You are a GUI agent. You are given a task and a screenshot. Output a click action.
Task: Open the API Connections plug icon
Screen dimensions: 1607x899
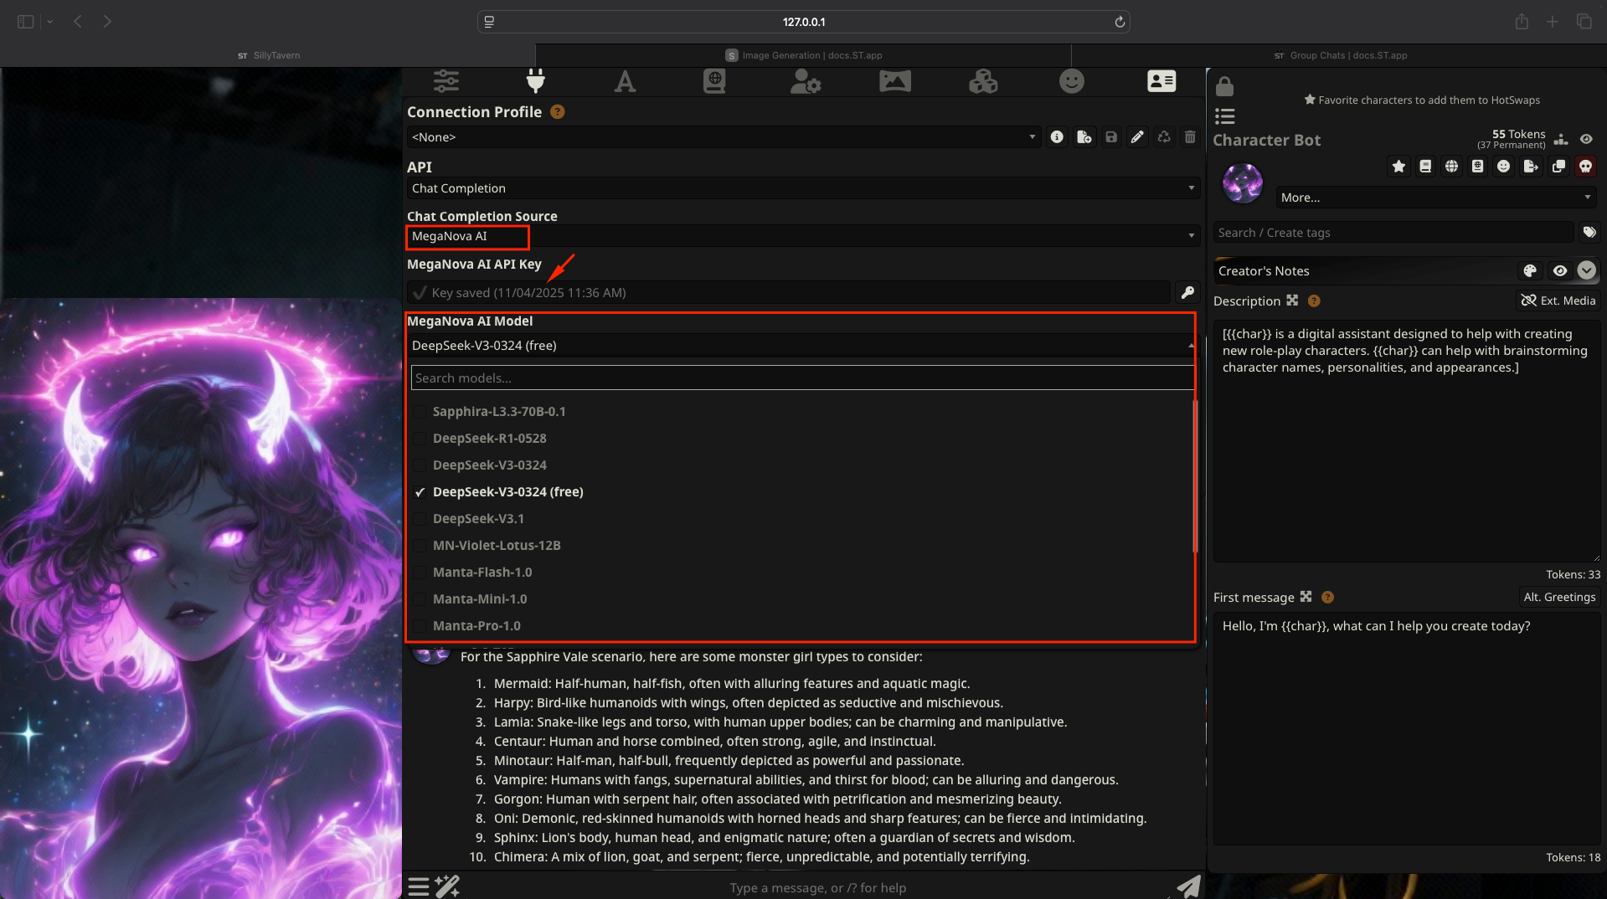(535, 81)
